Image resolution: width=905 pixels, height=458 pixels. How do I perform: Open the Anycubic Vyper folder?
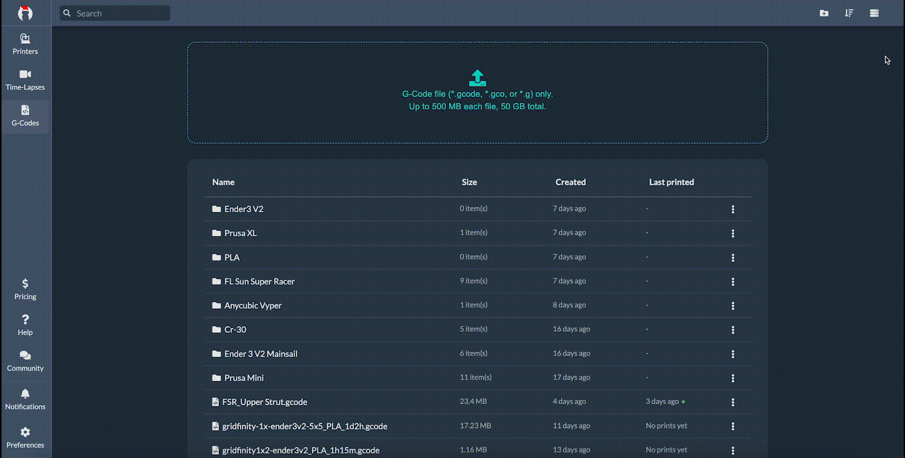253,305
